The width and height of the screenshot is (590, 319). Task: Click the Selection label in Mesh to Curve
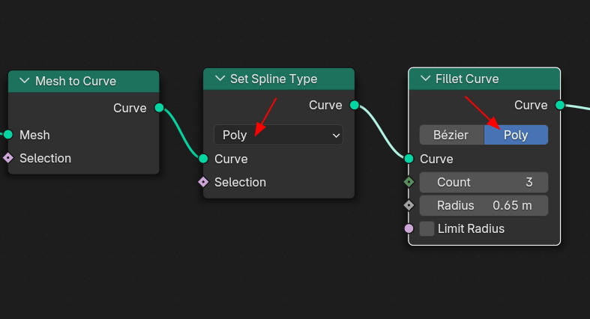(45, 158)
